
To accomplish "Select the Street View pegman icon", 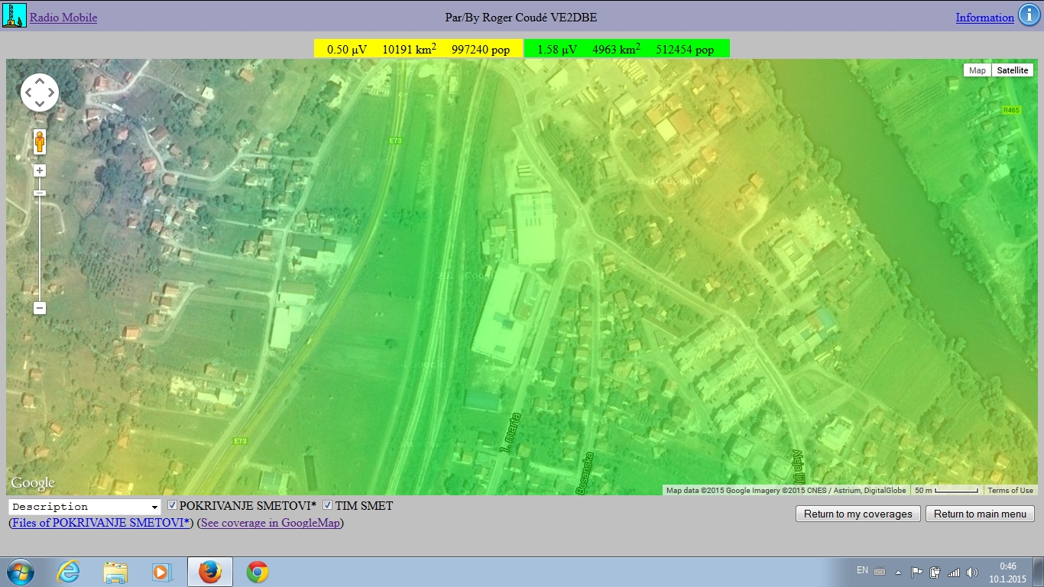I will [40, 142].
